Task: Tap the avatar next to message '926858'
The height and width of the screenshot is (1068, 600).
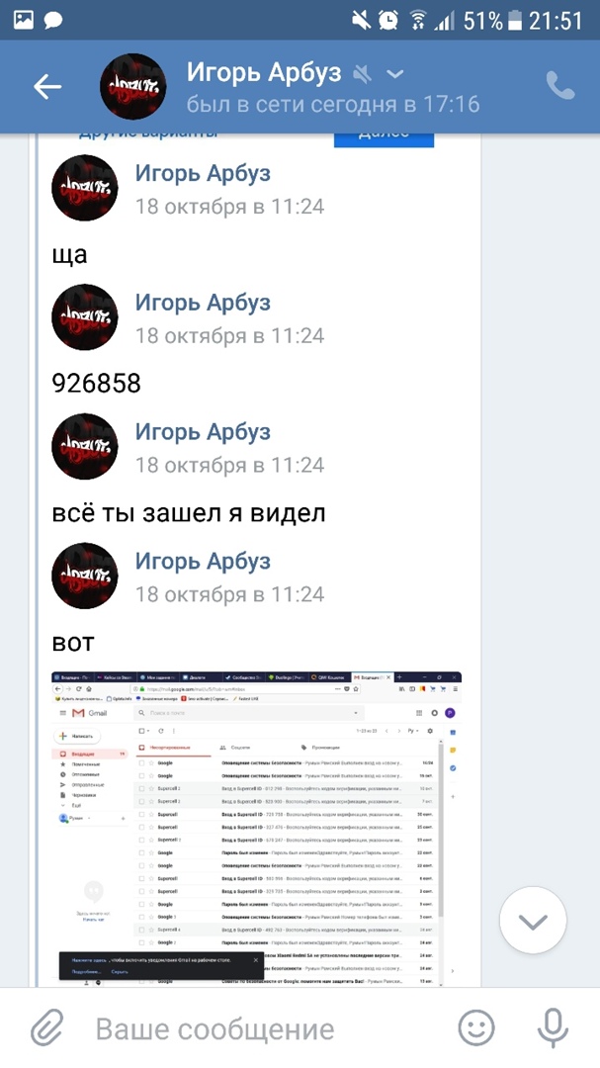Action: point(84,317)
